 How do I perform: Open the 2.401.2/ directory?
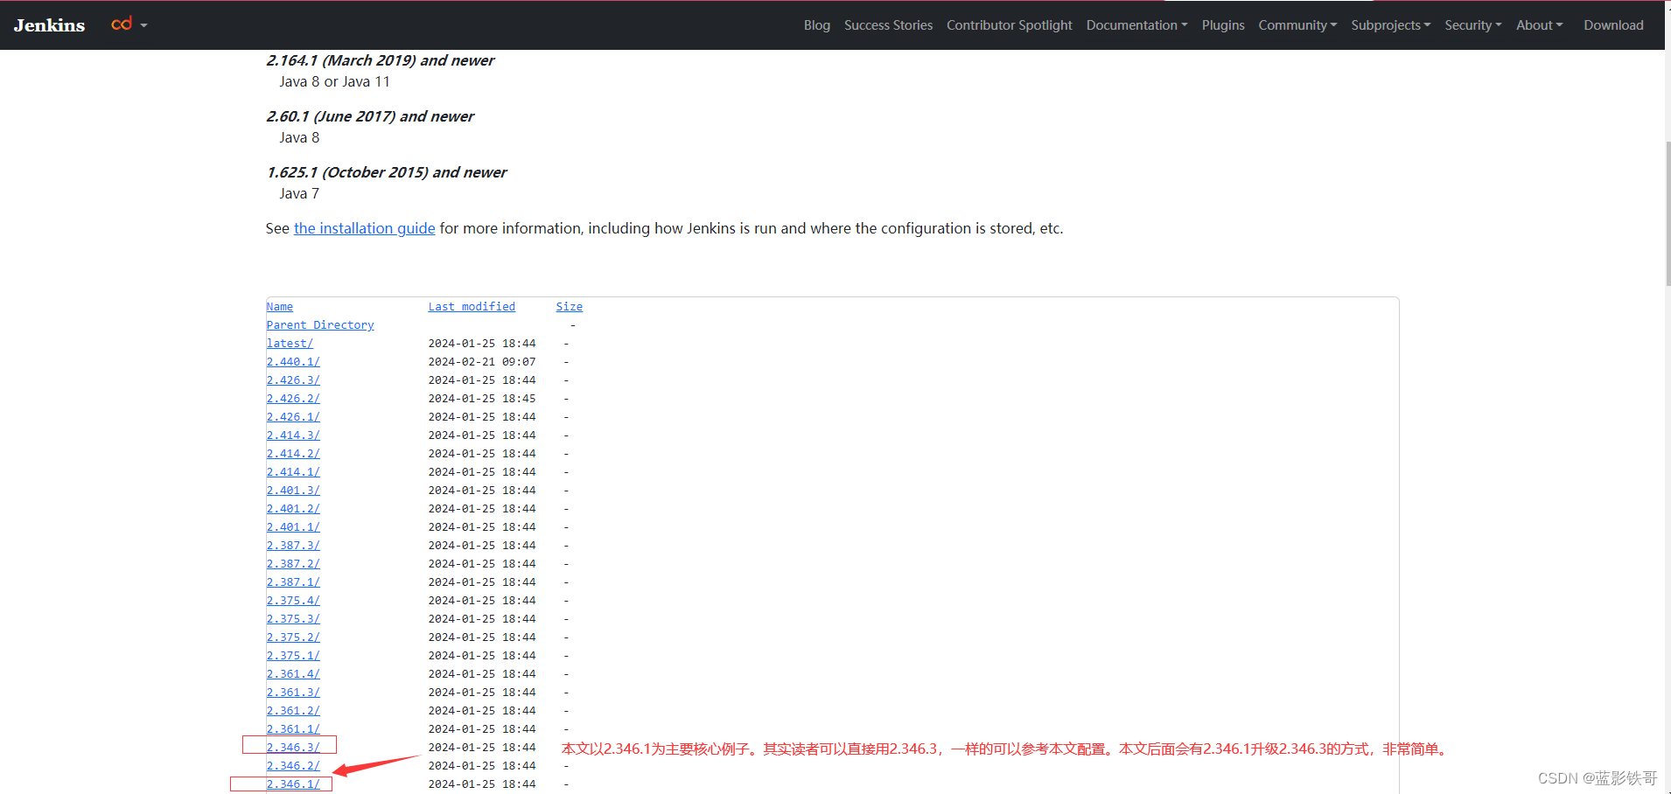(x=293, y=509)
